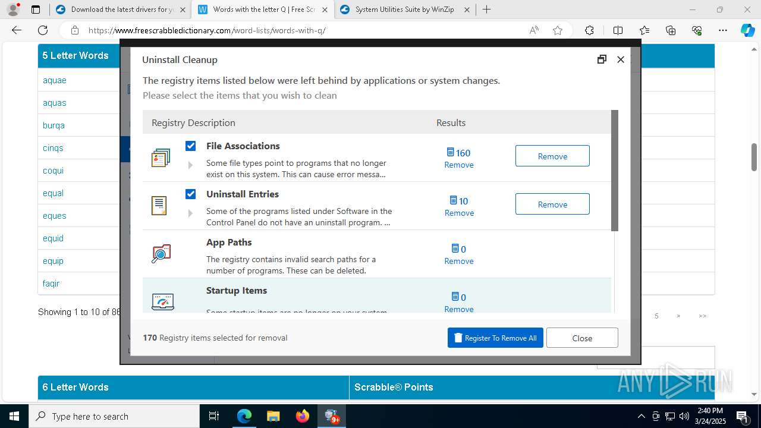Go back to the previous page
The height and width of the screenshot is (428, 761).
[17, 30]
